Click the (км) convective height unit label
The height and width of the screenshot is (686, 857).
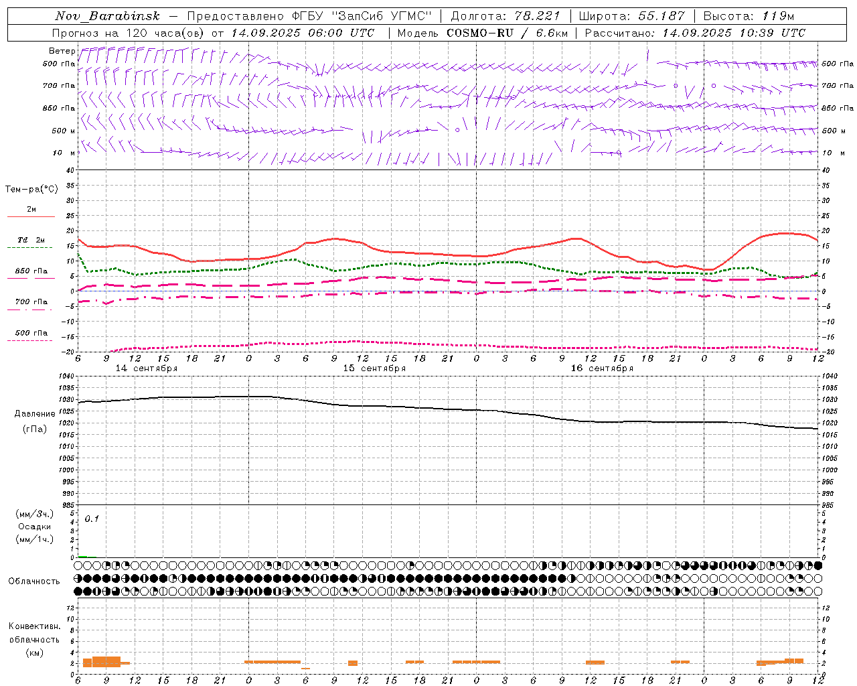34,653
